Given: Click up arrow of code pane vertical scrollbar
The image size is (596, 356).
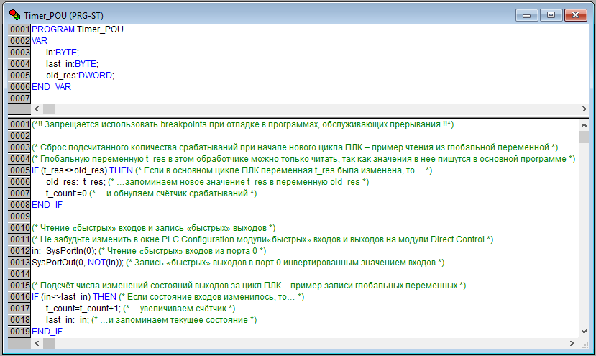Looking at the screenshot, I should [583, 125].
